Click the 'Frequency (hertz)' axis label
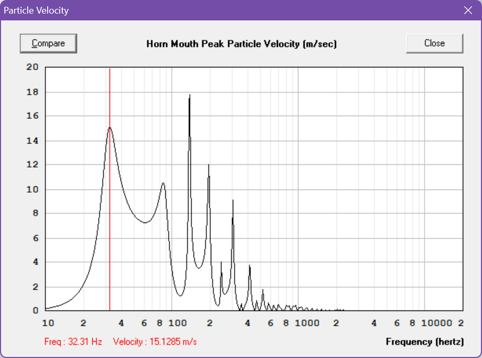482x358 pixels. point(425,342)
